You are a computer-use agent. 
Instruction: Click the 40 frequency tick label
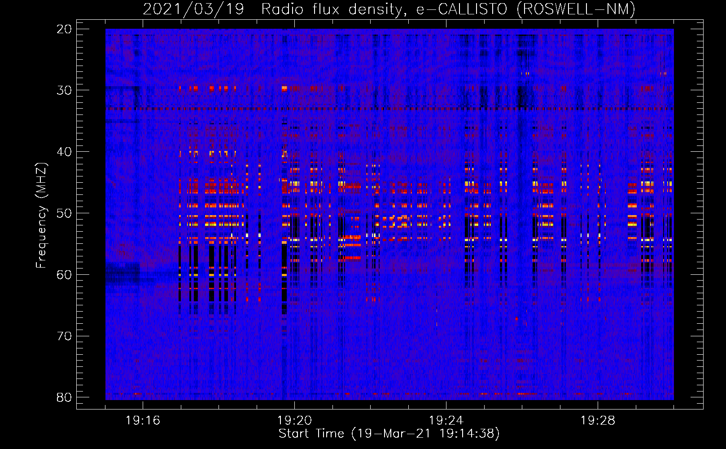tap(65, 152)
